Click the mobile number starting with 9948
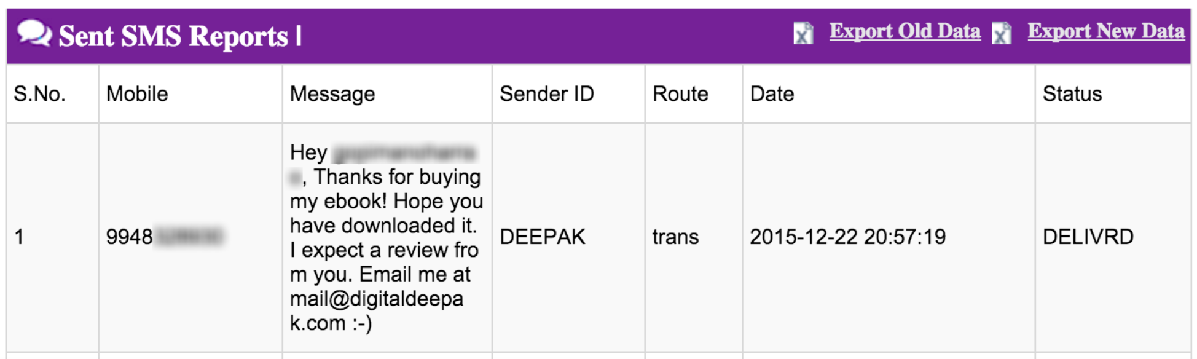Screen dimensions: 1197x359 [x=165, y=237]
